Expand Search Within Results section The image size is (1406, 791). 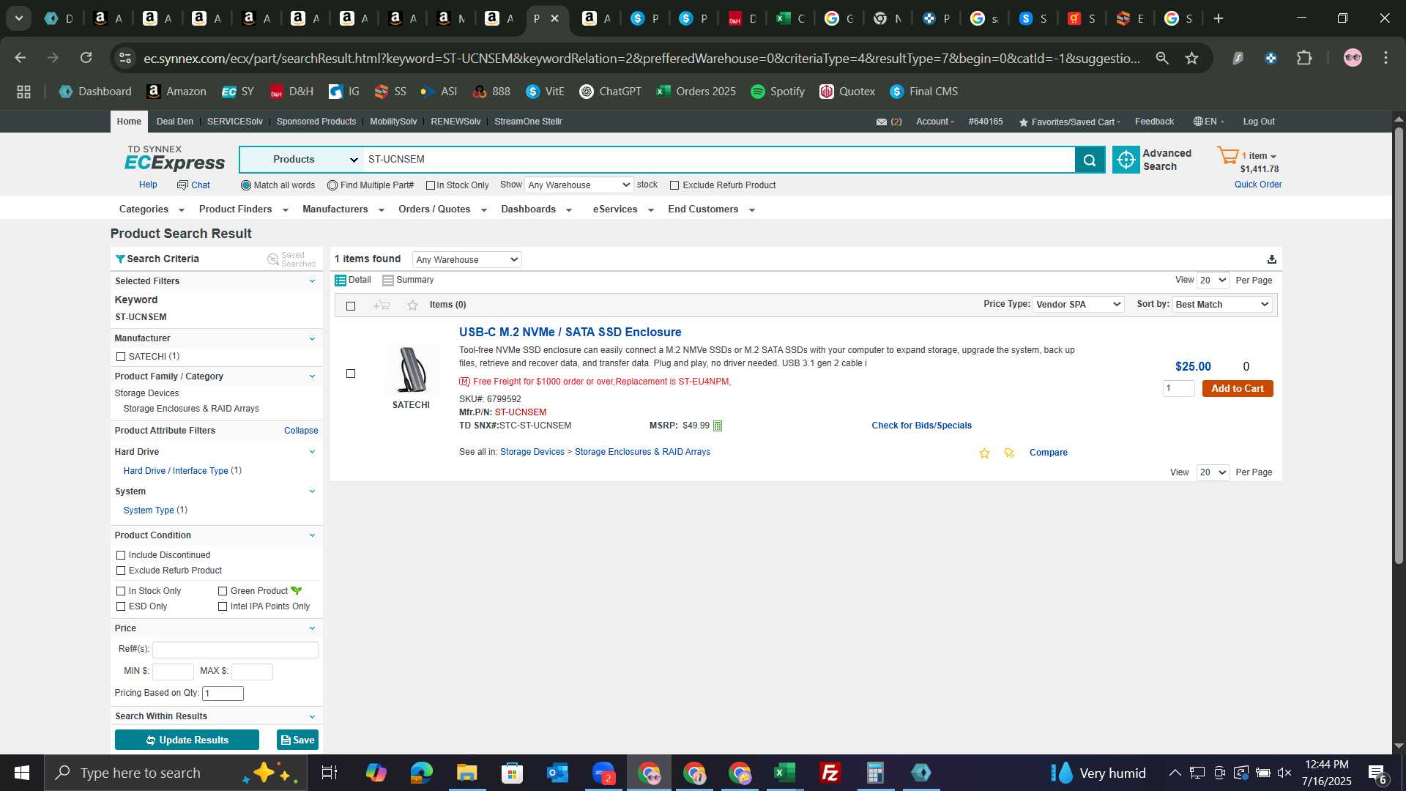(x=312, y=716)
